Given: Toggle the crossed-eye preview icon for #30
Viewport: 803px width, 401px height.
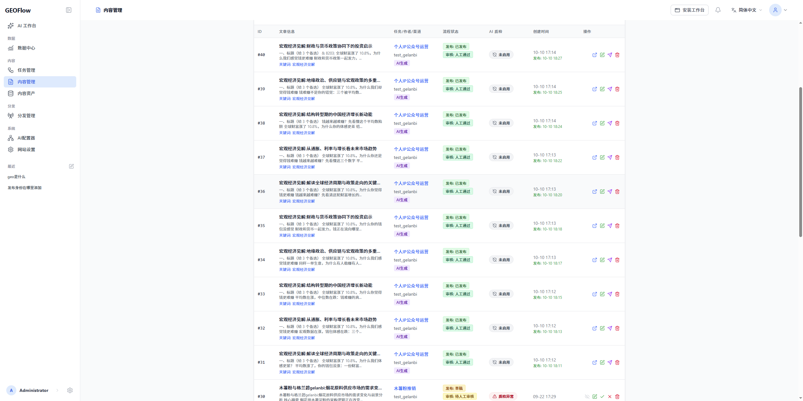Looking at the screenshot, I should point(587,397).
